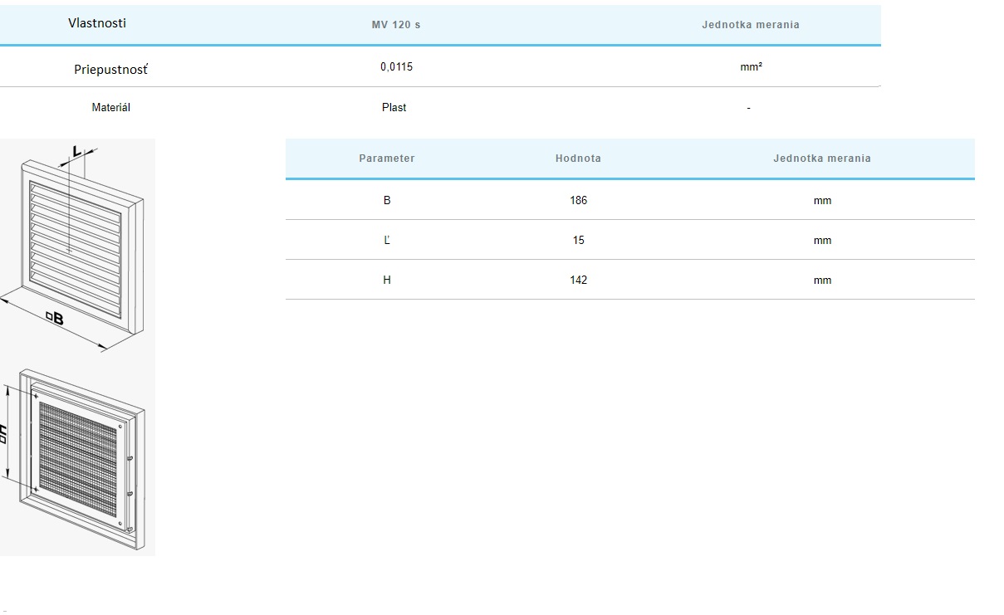Click Jednotka merania header in the dimensions table
1004x615 pixels.
(x=821, y=158)
